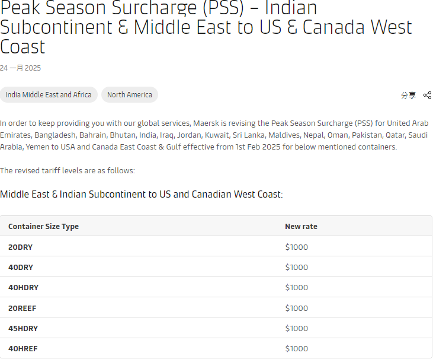
Task: Click the Middle East & Indian Subcontinent subheading
Action: click(x=142, y=195)
